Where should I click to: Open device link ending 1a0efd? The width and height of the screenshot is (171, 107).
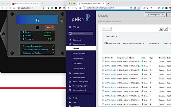point(111,100)
